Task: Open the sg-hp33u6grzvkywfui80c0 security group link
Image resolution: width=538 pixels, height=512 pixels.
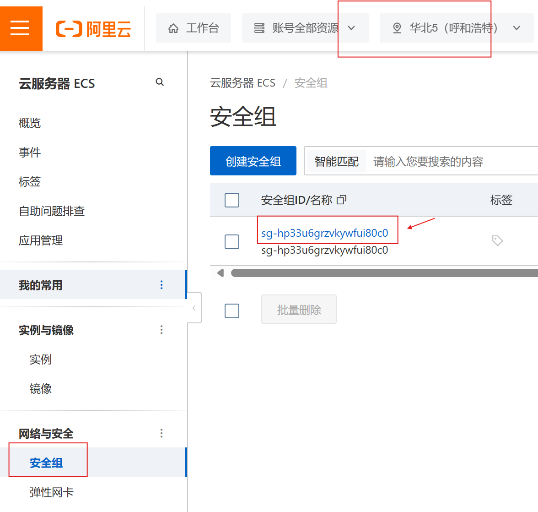Action: [324, 233]
